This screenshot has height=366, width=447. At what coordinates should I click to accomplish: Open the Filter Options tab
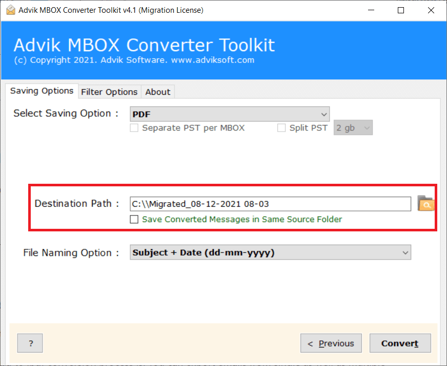point(110,92)
